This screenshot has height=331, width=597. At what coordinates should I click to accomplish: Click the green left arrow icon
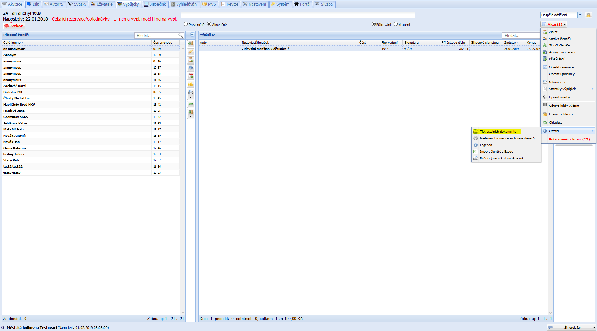(x=191, y=104)
